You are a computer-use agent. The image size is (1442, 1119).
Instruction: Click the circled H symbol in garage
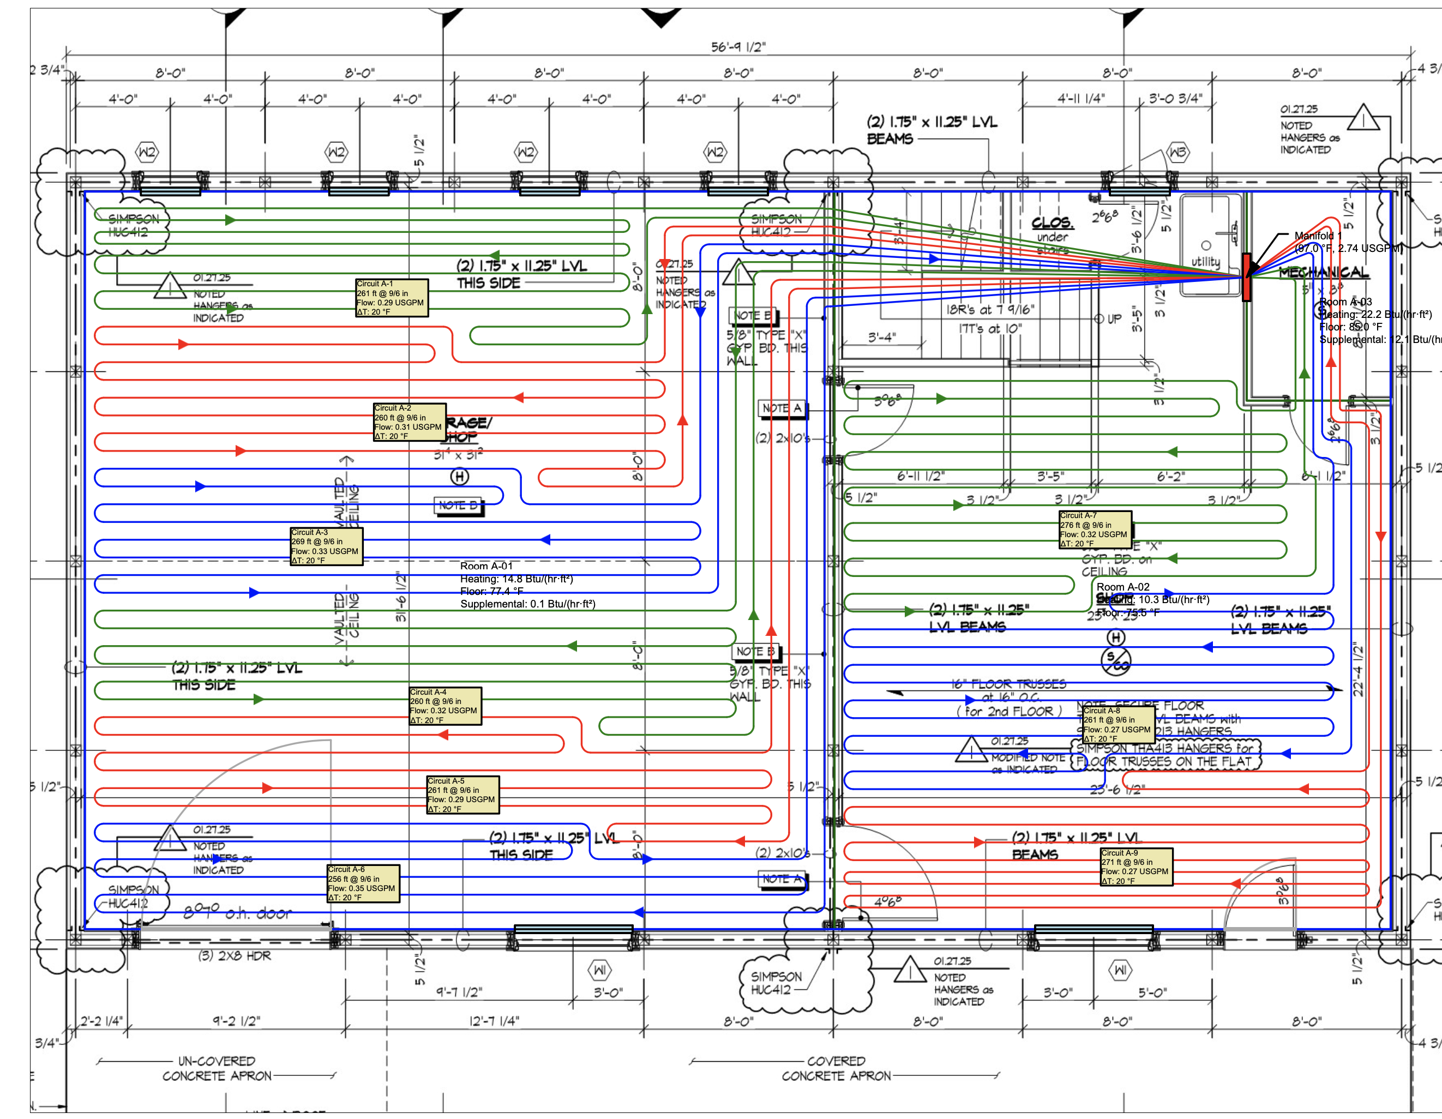pyautogui.click(x=460, y=477)
